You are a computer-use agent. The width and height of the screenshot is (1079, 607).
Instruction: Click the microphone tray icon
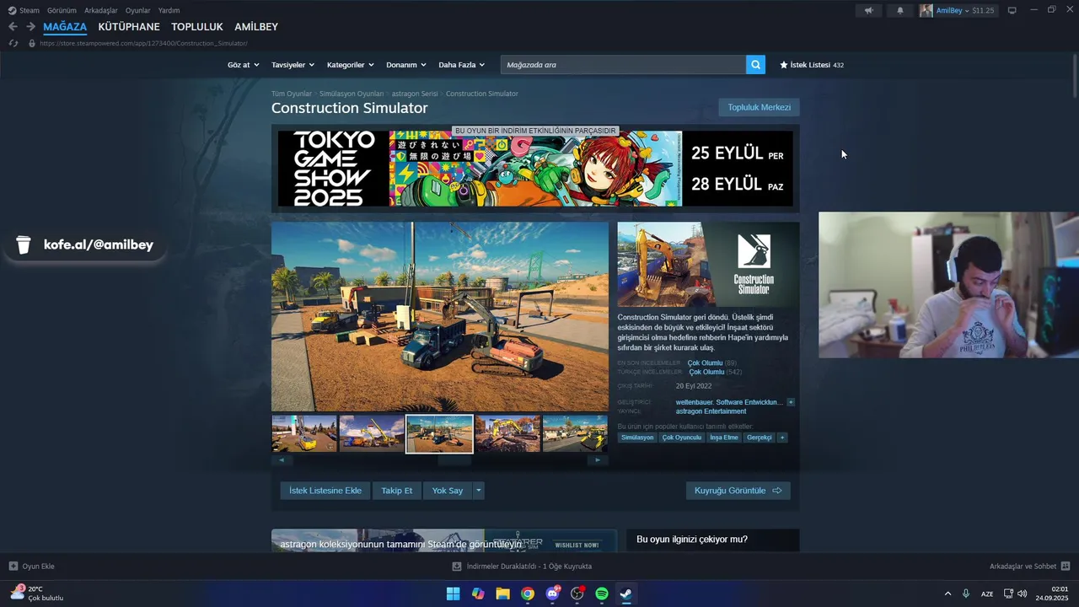coord(966,594)
